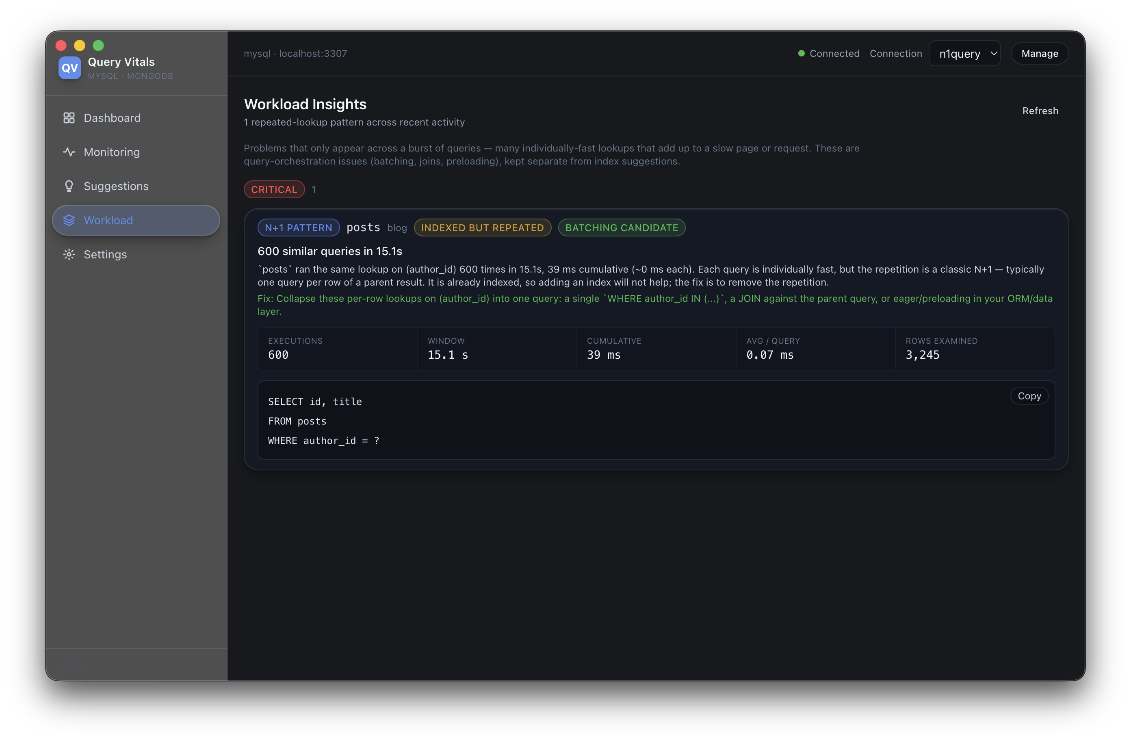Click the Manage connections button
This screenshot has width=1131, height=741.
(1040, 54)
